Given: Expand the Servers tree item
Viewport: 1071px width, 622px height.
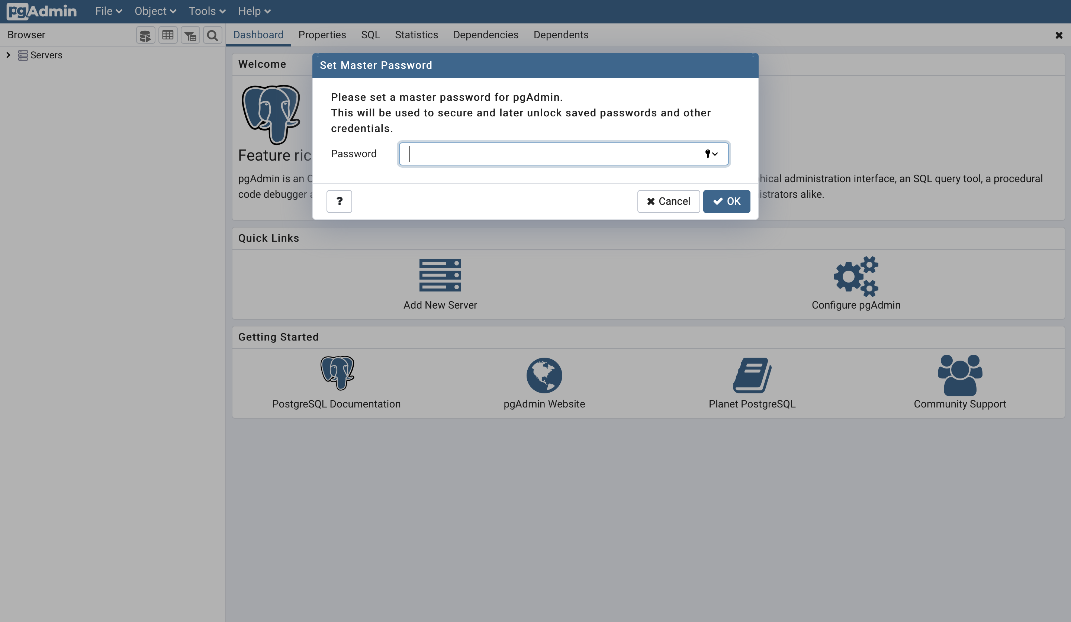Looking at the screenshot, I should 8,55.
